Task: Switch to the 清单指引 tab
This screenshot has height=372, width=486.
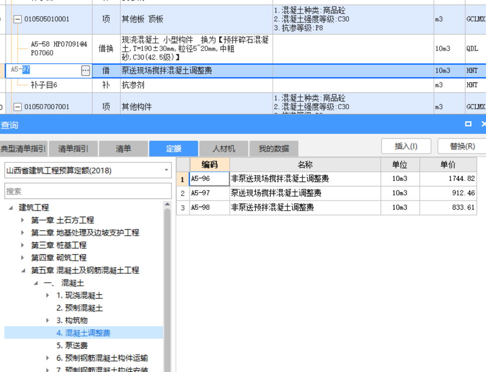Action: click(73, 149)
